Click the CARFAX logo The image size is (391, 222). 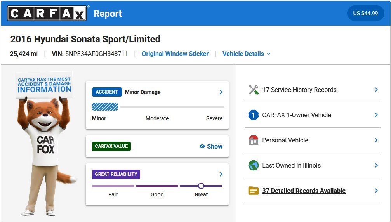[x=47, y=13]
